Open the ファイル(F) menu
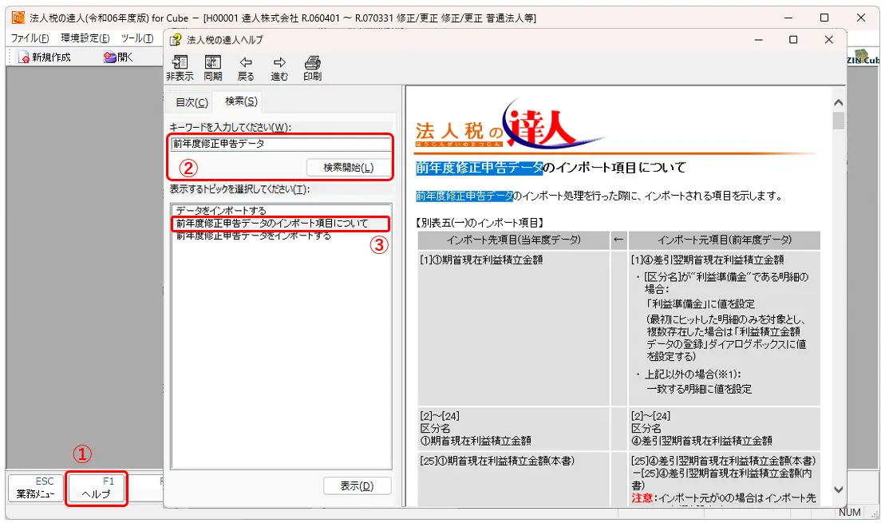Viewport: 885px width, 523px height. point(30,38)
